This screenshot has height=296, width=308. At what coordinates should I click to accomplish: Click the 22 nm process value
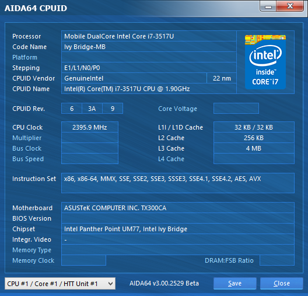pos(222,78)
